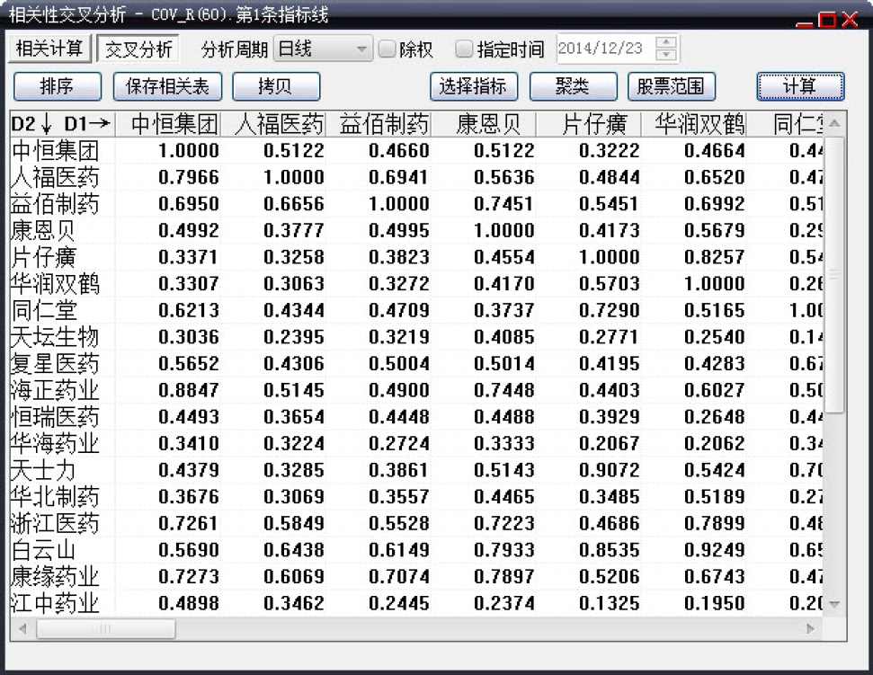This screenshot has width=873, height=675.
Task: Click the 保存相关表 button
Action: (x=167, y=86)
